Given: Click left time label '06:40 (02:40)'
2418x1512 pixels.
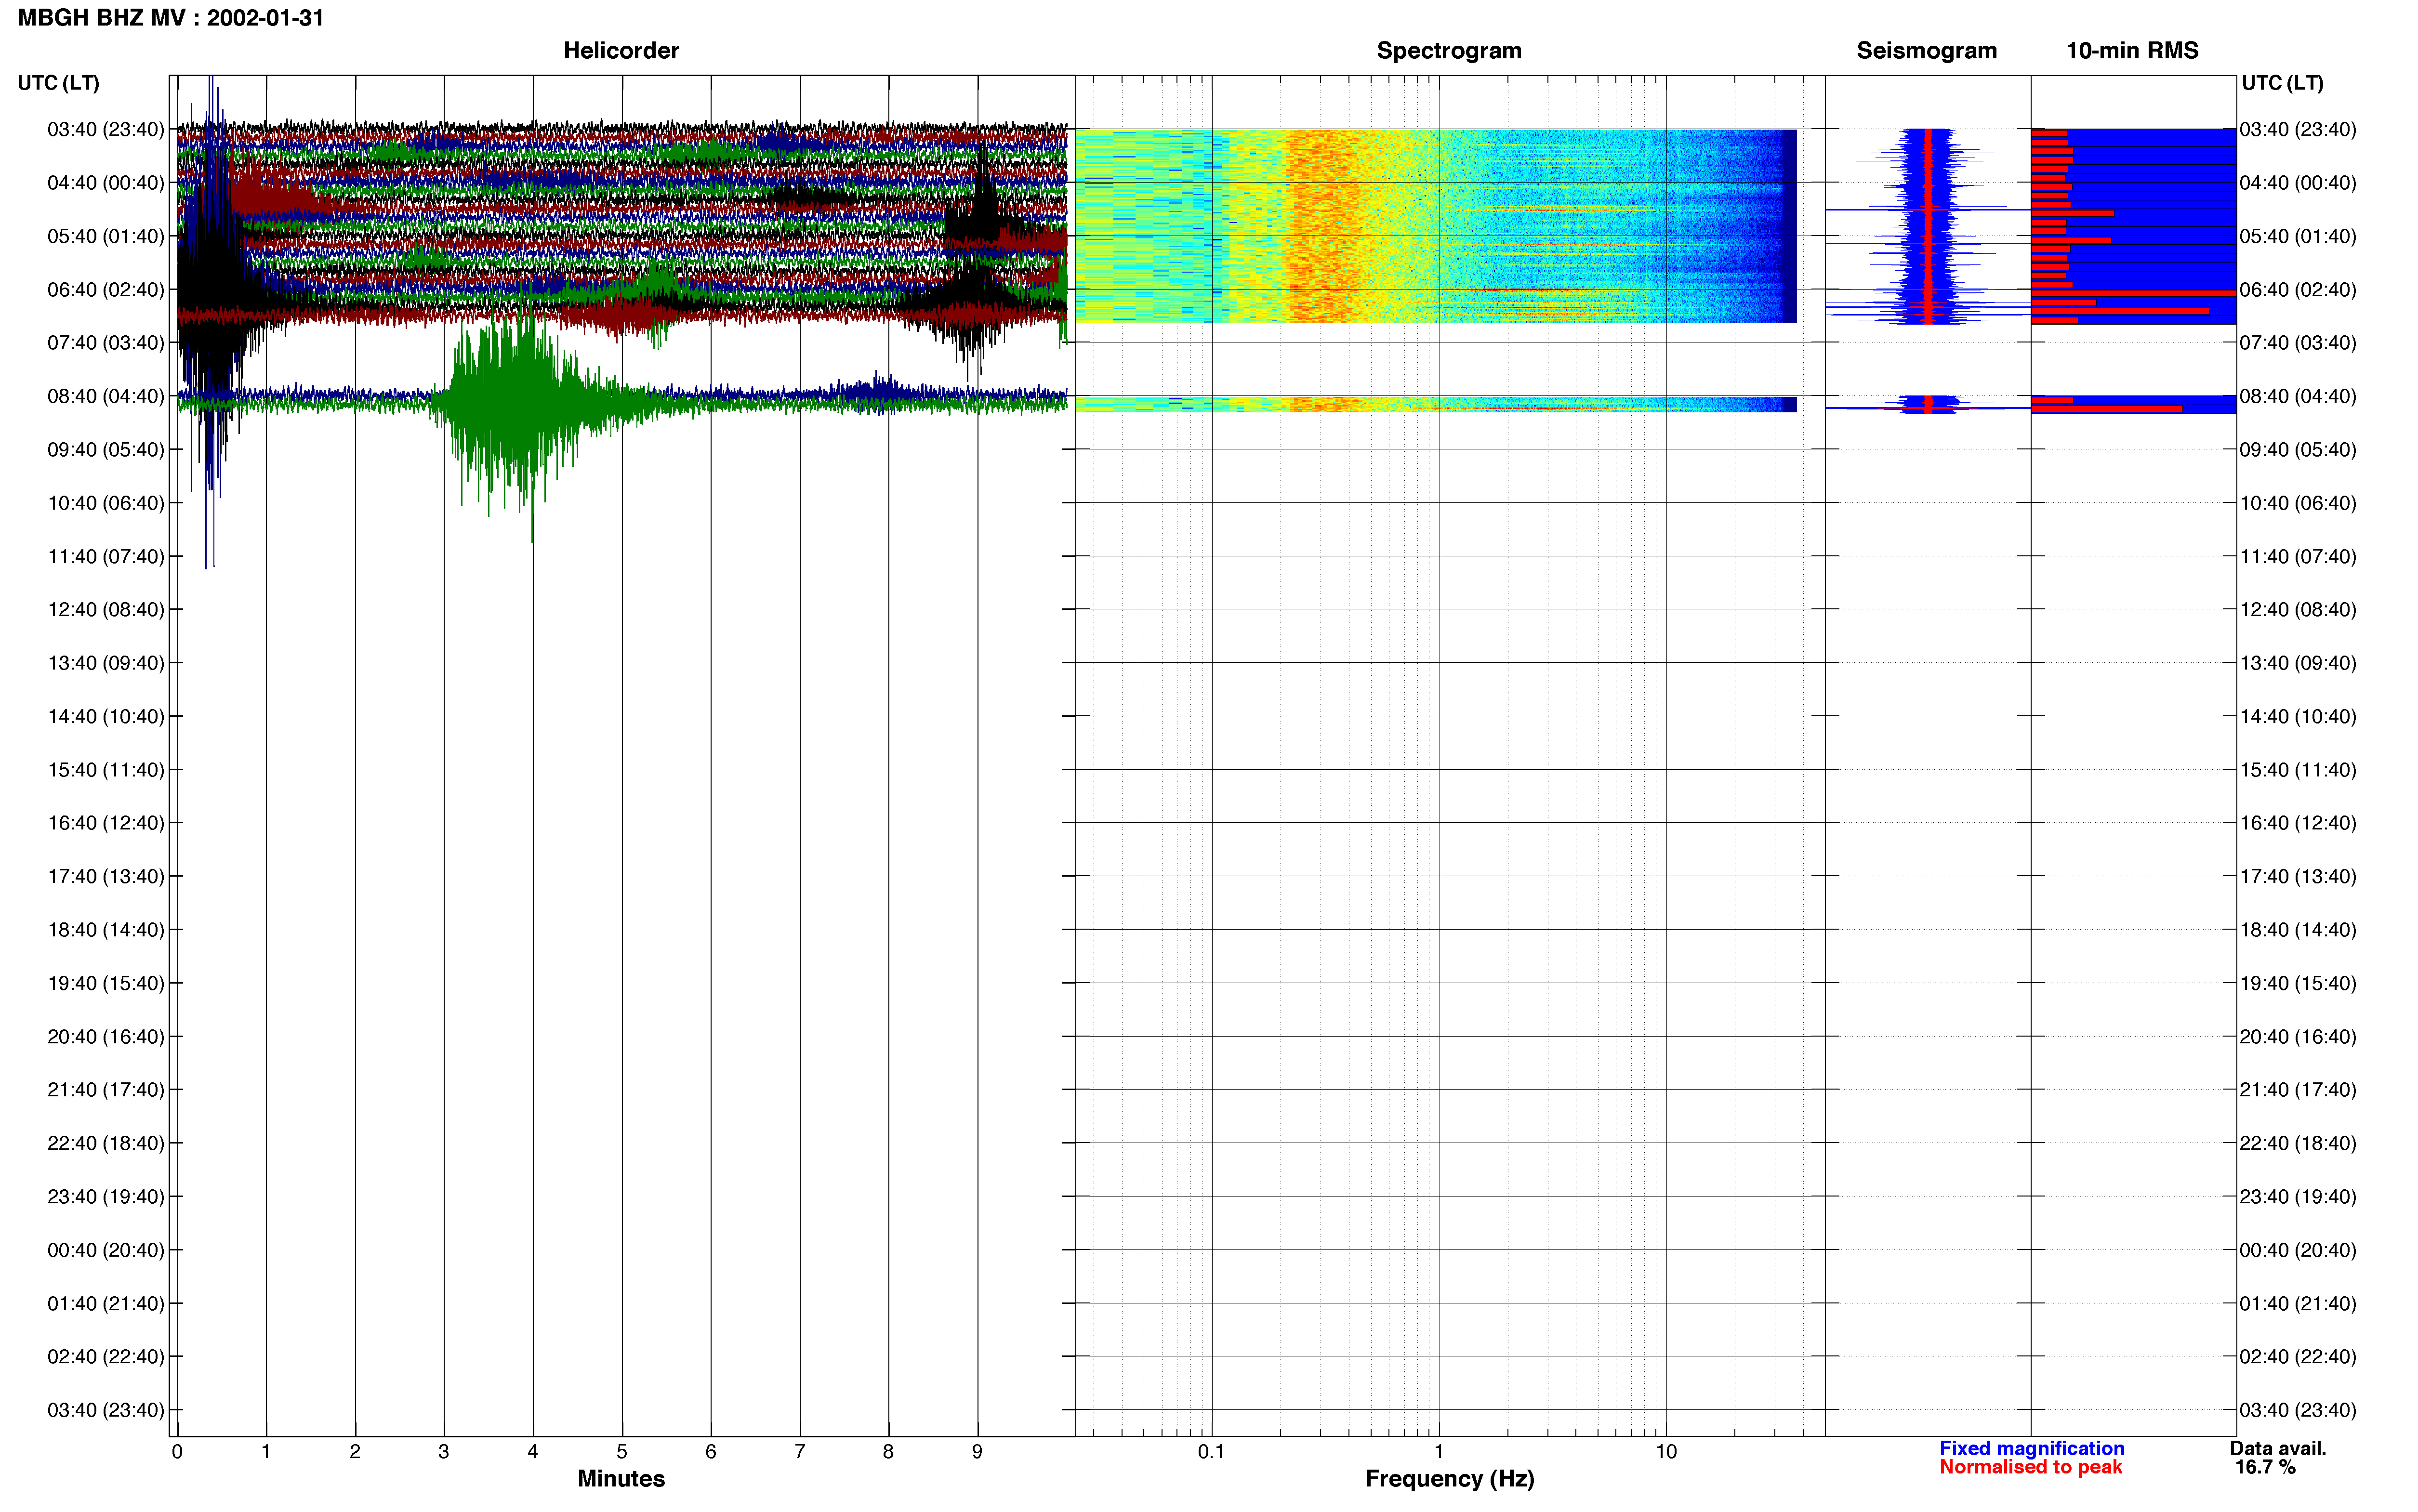Looking at the screenshot, I should point(106,290).
